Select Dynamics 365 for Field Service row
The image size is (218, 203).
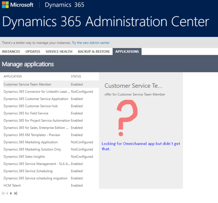coord(26,113)
